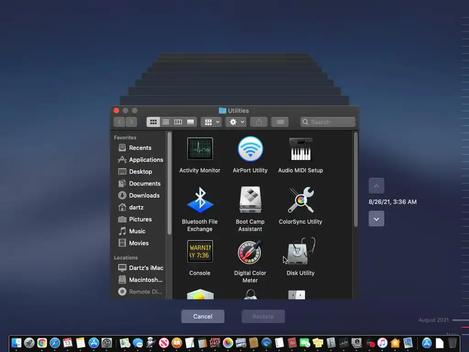Open the Activity Monitor utility
The image size is (469, 352).
(200, 149)
